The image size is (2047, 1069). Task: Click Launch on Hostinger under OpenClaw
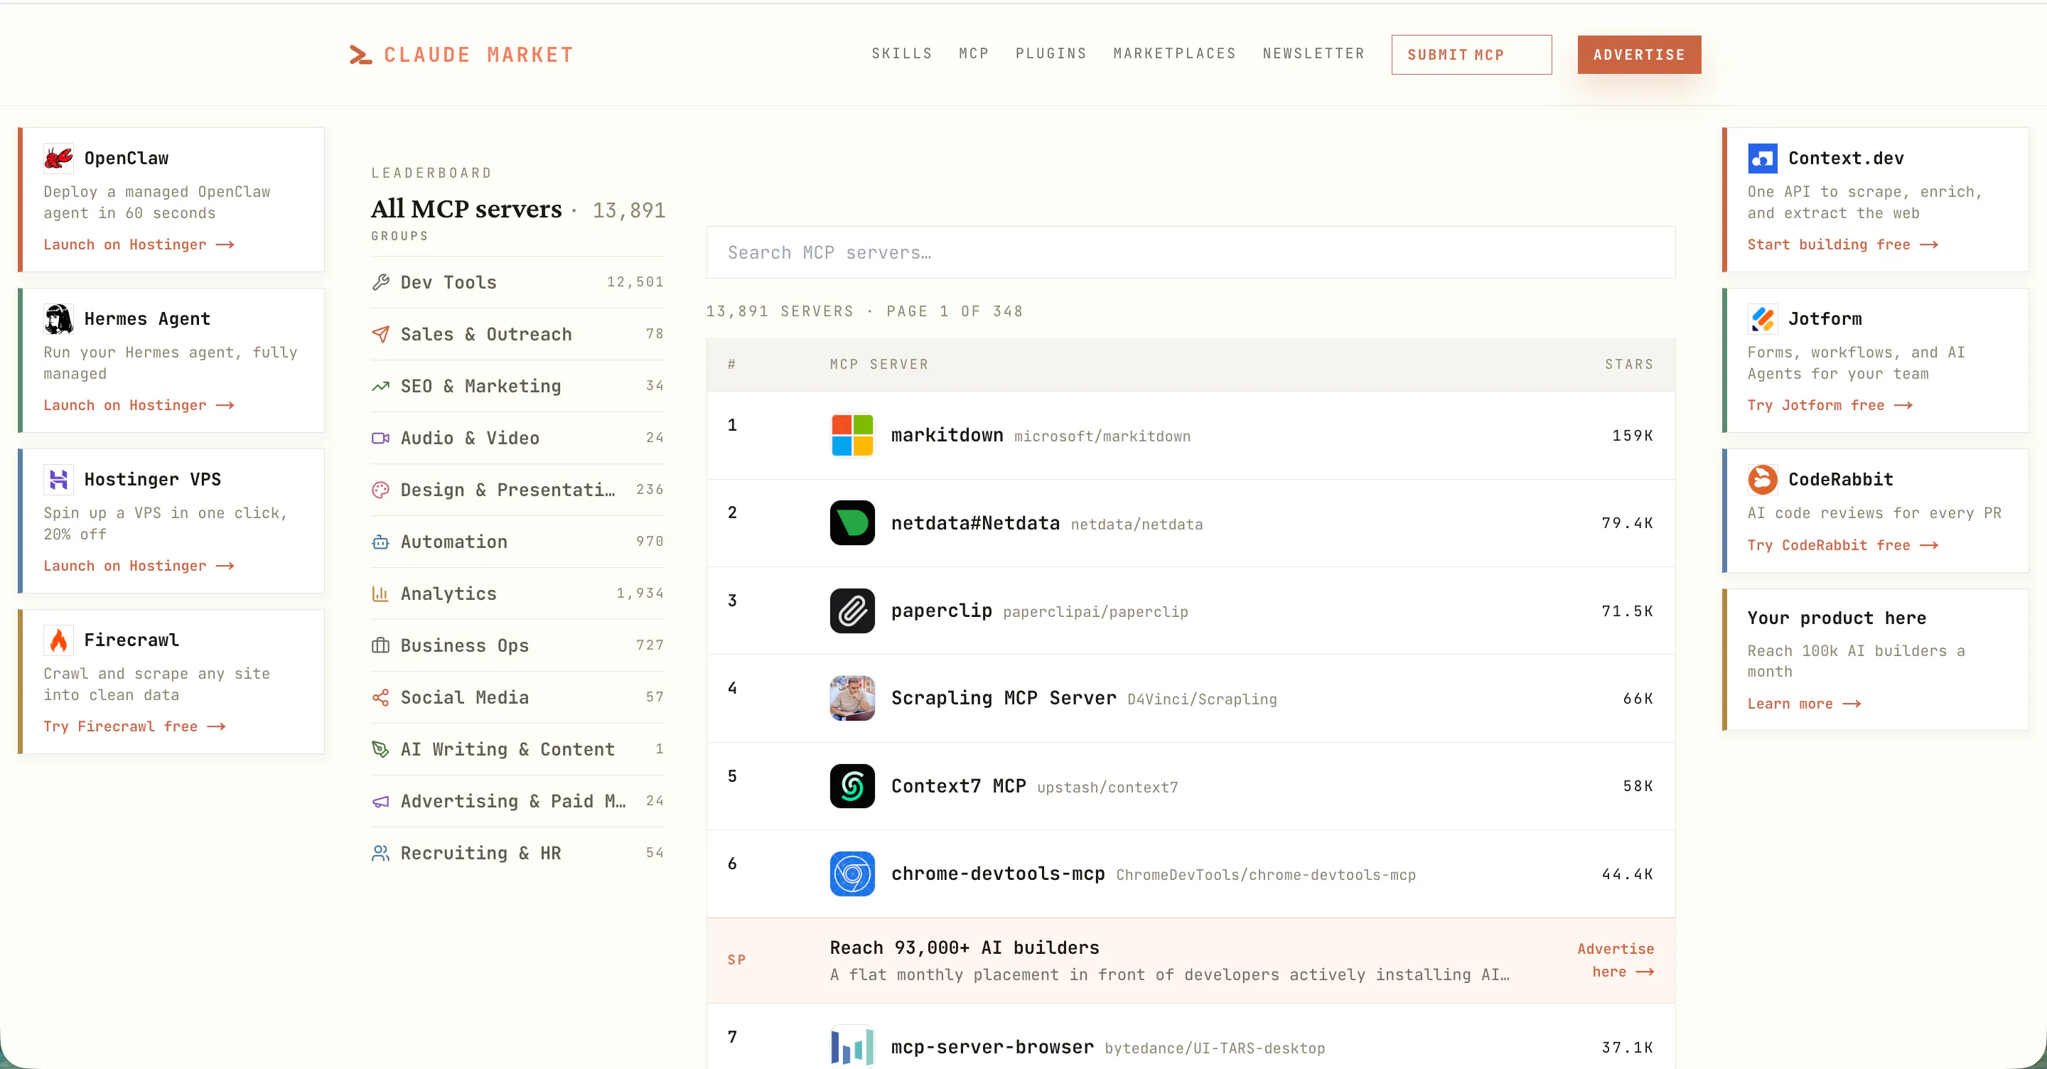139,245
